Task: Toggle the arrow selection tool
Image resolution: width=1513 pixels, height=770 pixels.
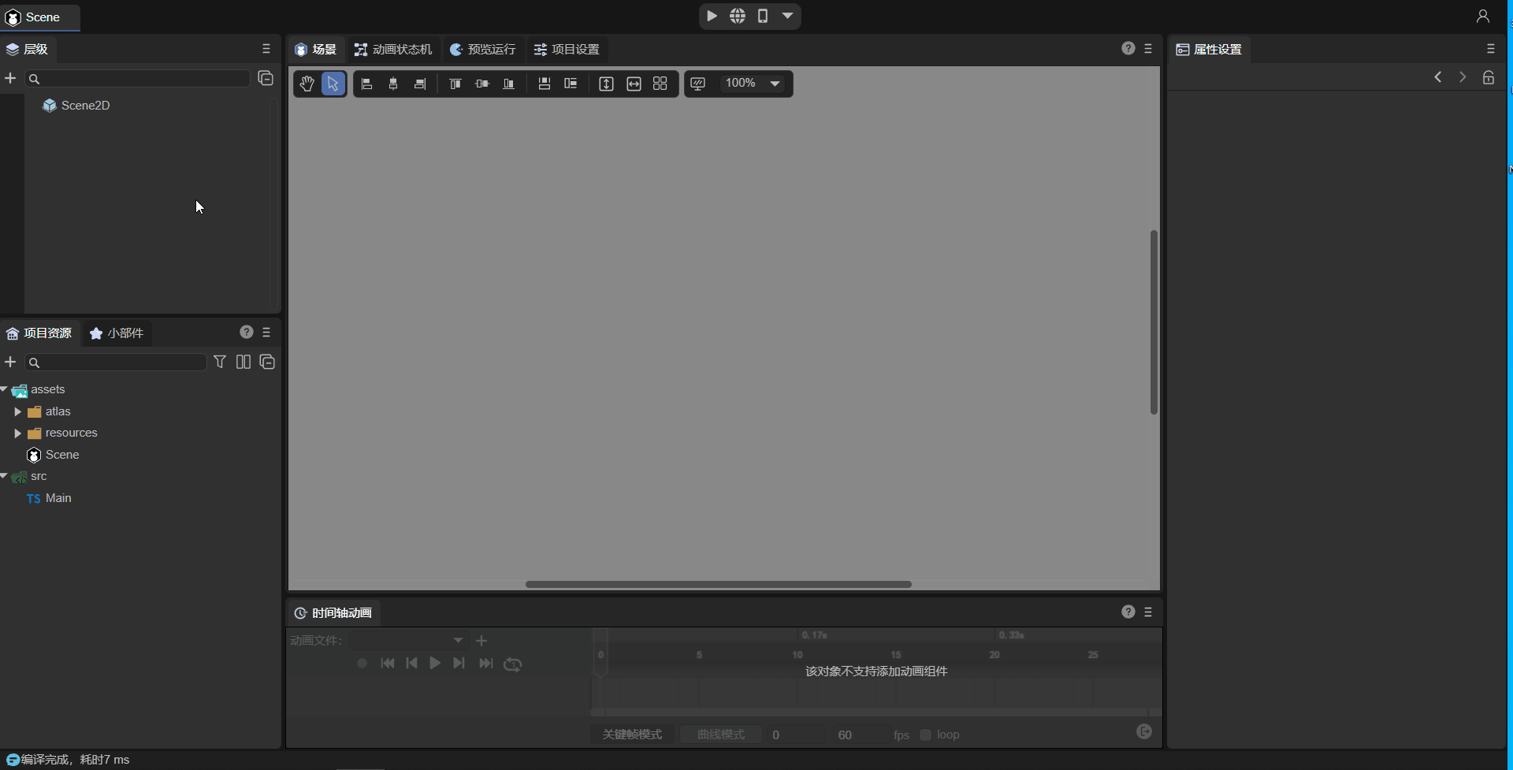Action: pyautogui.click(x=333, y=84)
